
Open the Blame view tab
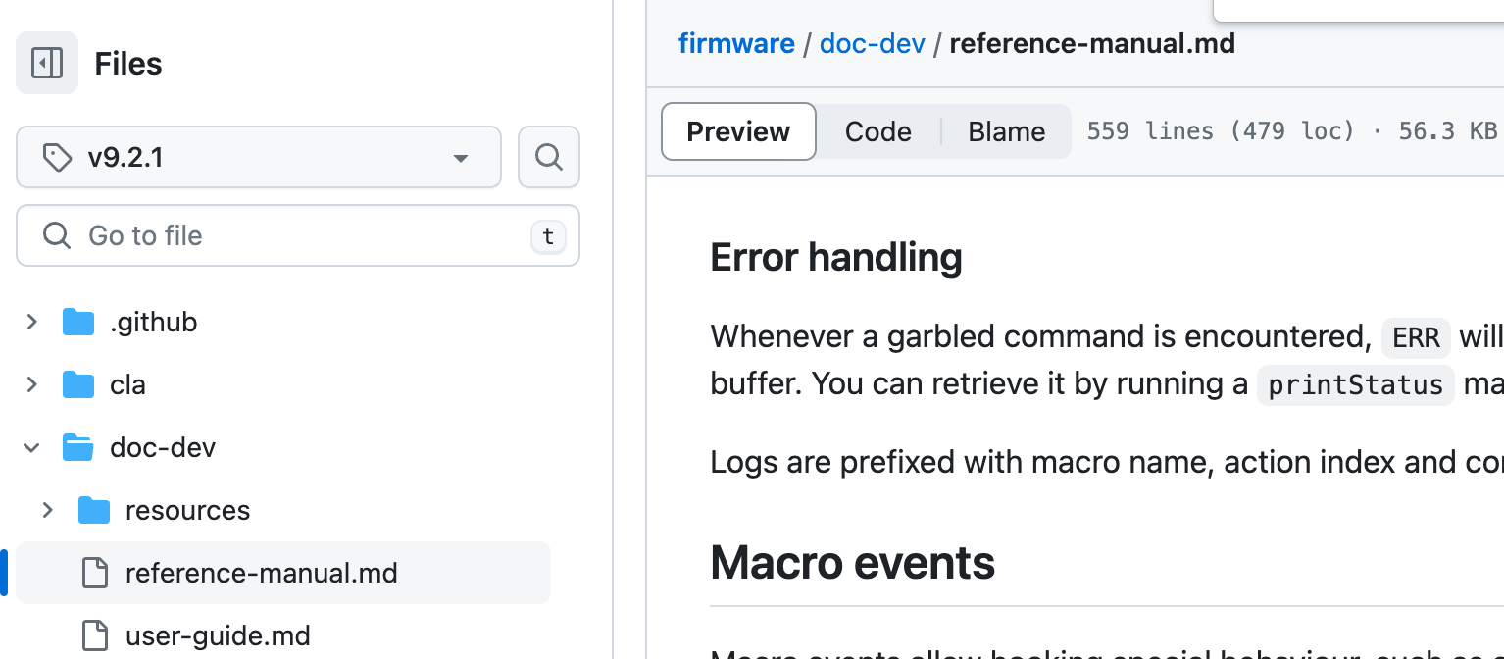click(1006, 131)
